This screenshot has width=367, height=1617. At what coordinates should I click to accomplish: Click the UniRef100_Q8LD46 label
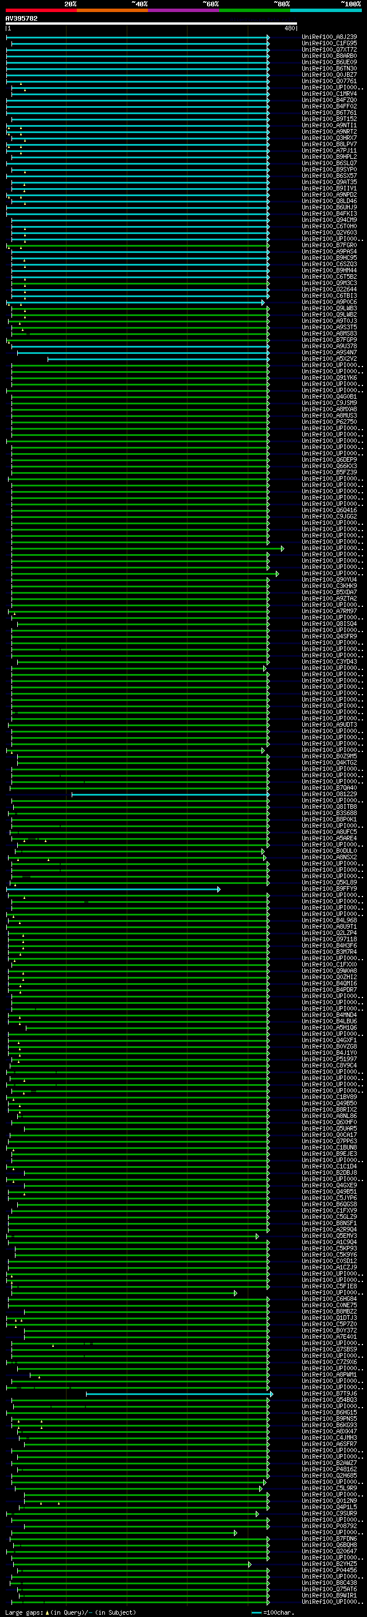(x=329, y=201)
